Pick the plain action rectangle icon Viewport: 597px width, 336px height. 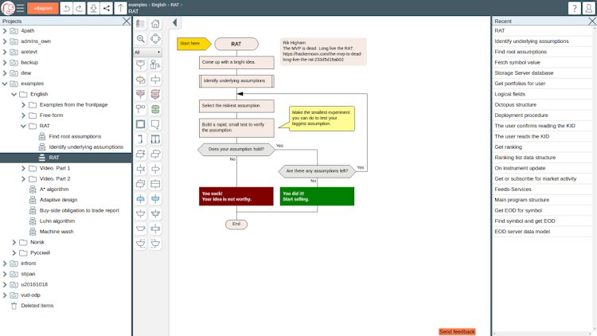(155, 80)
